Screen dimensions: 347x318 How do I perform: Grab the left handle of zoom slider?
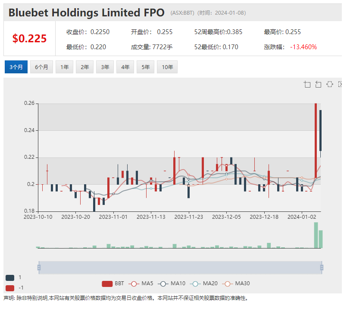(39, 268)
